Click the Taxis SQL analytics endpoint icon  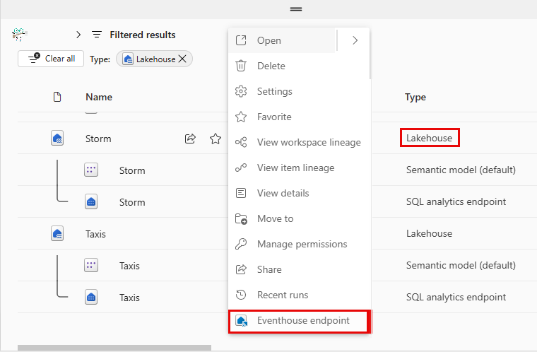tap(91, 298)
